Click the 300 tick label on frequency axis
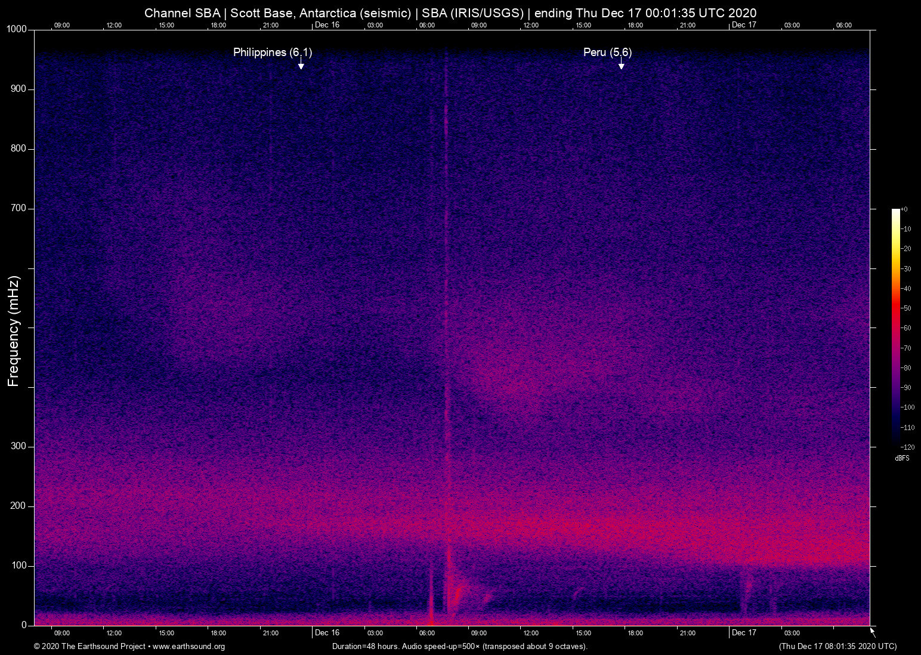 point(18,446)
